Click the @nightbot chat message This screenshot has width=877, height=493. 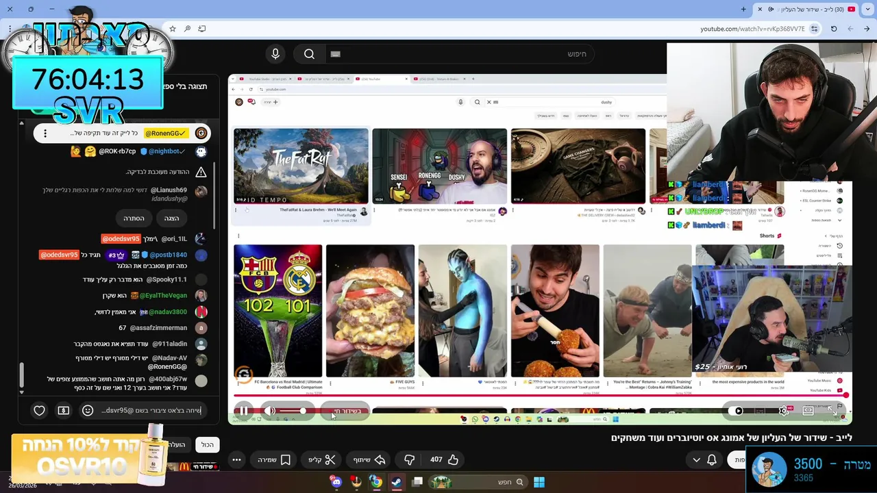(139, 151)
